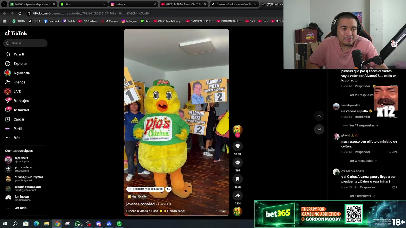The image size is (406, 228).
Task: Like gisel's comment with 324 likes
Action: pyautogui.click(x=390, y=152)
